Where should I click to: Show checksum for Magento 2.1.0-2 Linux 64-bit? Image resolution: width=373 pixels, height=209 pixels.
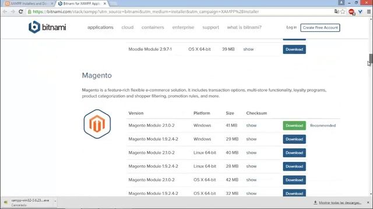click(251, 153)
